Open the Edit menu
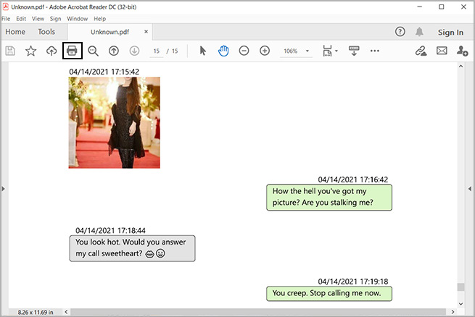Image resolution: width=475 pixels, height=317 pixels. tap(22, 18)
